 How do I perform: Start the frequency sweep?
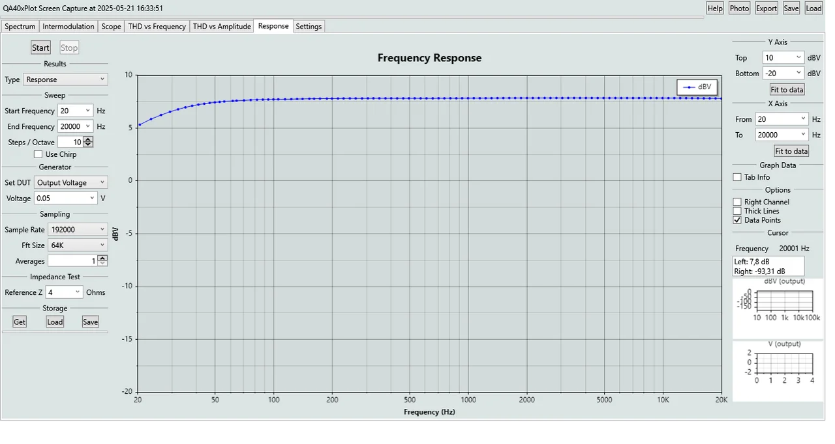40,47
